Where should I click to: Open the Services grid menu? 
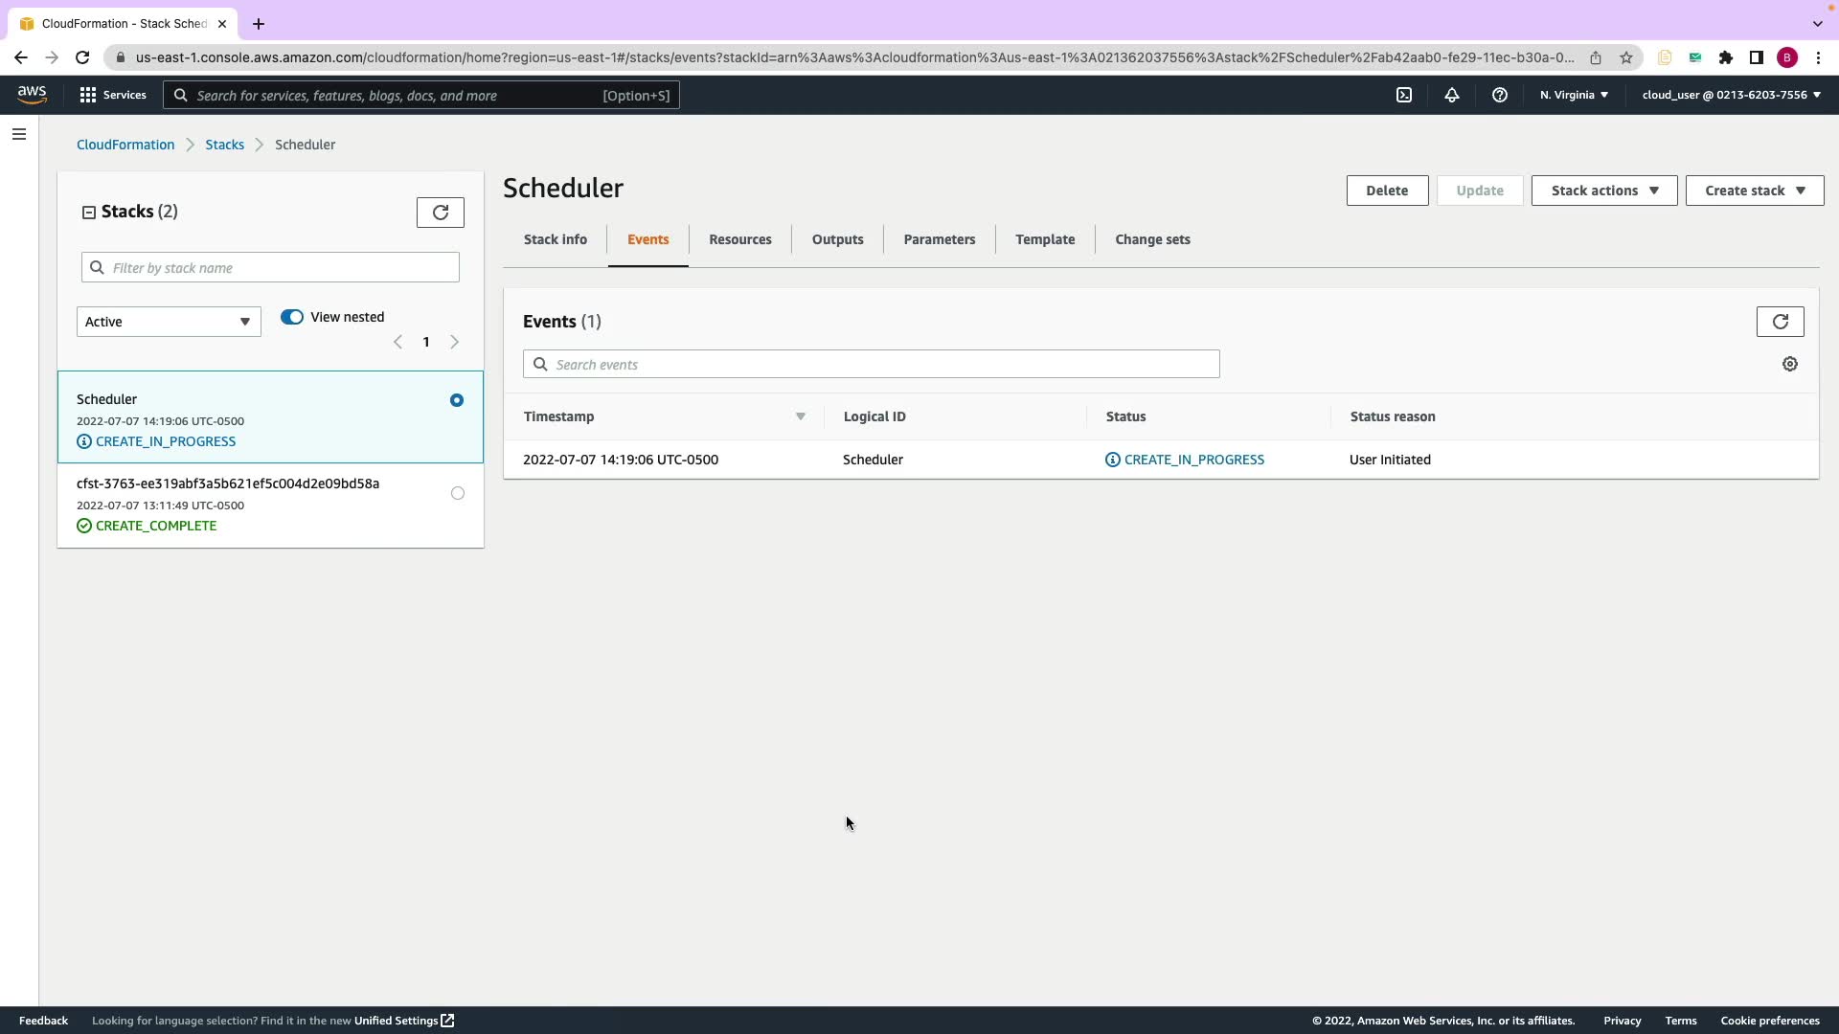[x=113, y=95]
